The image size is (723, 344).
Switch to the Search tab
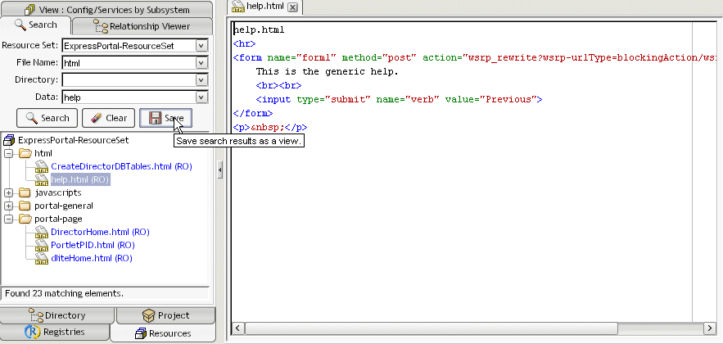[35, 25]
